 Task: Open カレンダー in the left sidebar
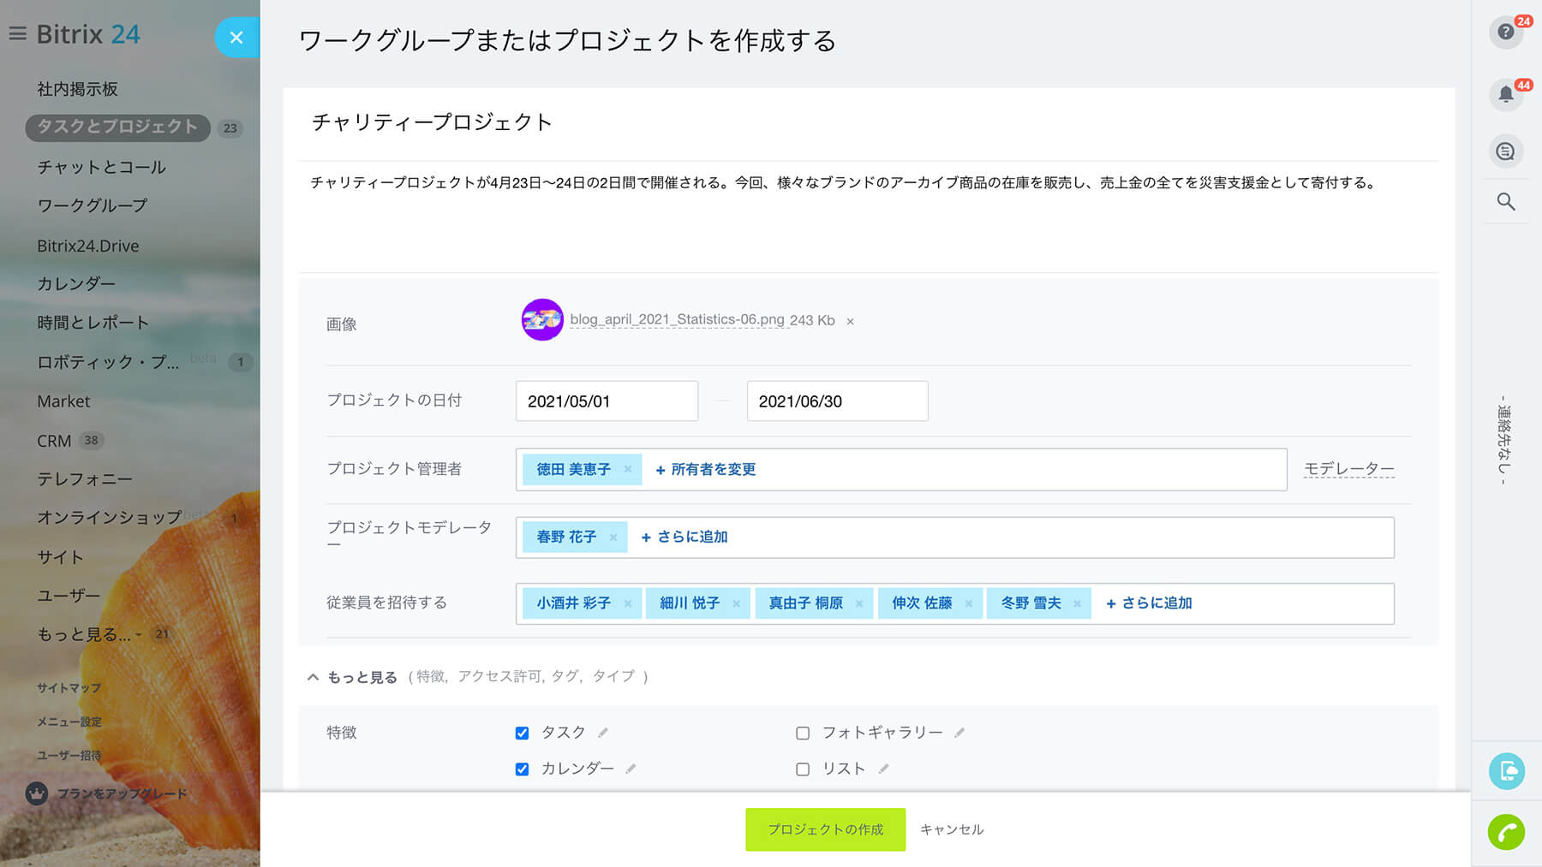[x=75, y=283]
